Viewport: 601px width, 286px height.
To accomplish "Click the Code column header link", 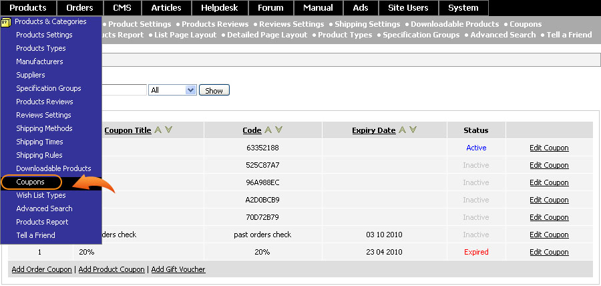I will (252, 130).
